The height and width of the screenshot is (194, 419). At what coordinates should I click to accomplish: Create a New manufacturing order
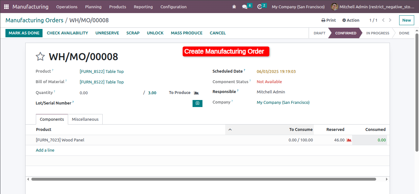pyautogui.click(x=407, y=20)
